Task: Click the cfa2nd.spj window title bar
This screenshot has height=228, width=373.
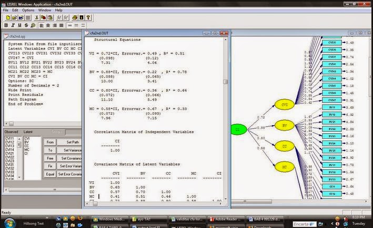Action: [42, 36]
